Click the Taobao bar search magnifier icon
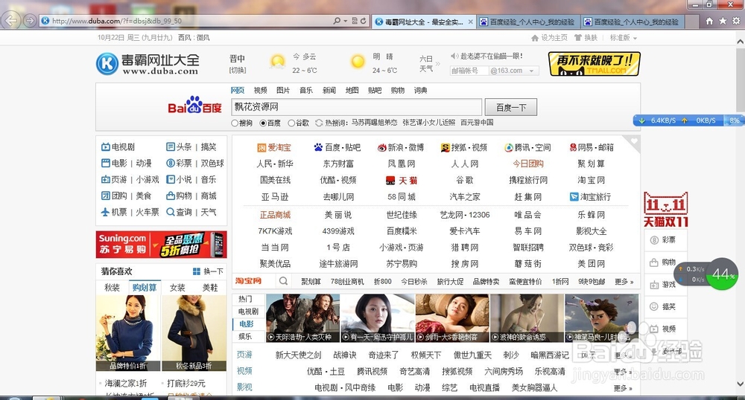The image size is (745, 400). 283,281
